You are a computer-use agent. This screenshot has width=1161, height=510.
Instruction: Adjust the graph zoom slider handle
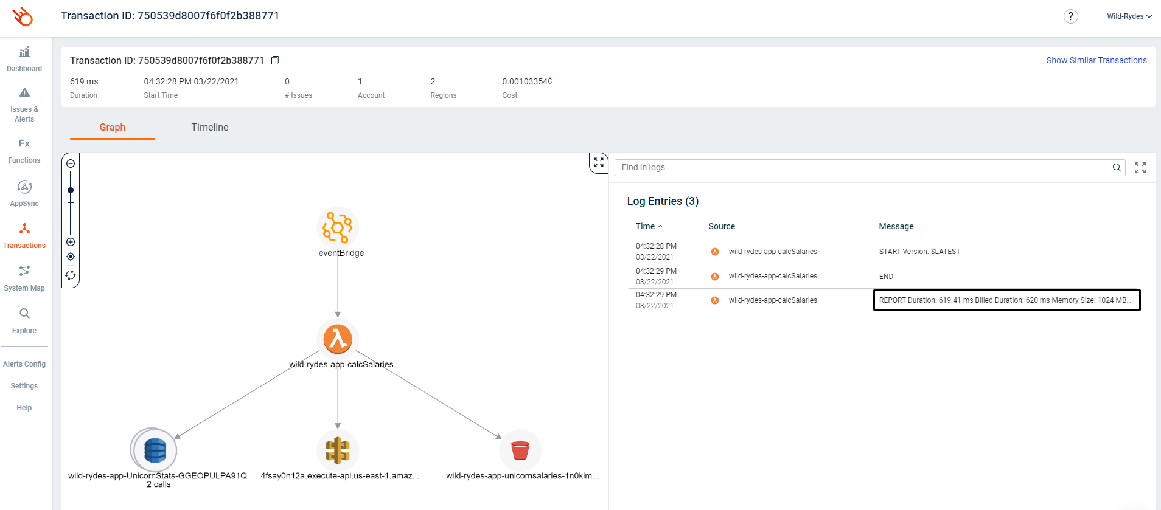[71, 190]
